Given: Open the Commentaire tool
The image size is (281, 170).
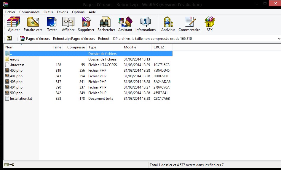Looking at the screenshot, I should pos(190,22).
